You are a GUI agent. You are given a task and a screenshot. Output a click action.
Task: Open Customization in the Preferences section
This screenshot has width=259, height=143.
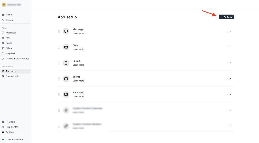tap(13, 76)
